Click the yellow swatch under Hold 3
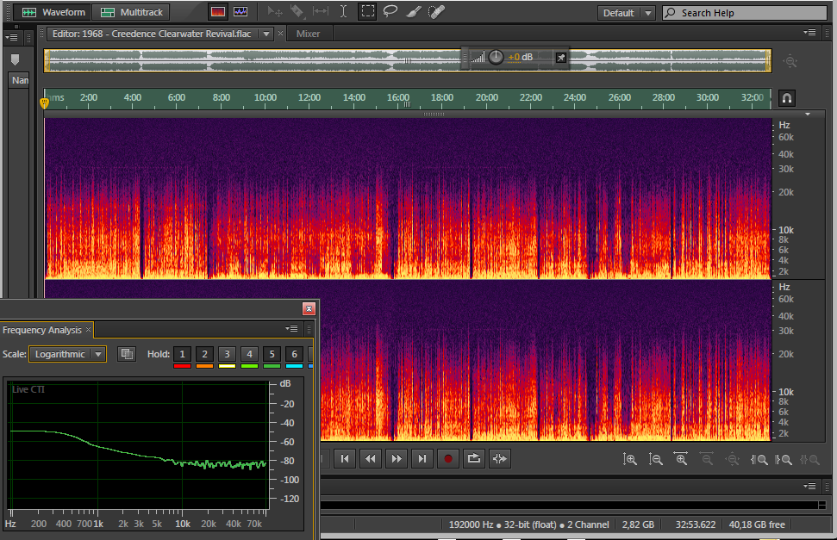 [227, 366]
